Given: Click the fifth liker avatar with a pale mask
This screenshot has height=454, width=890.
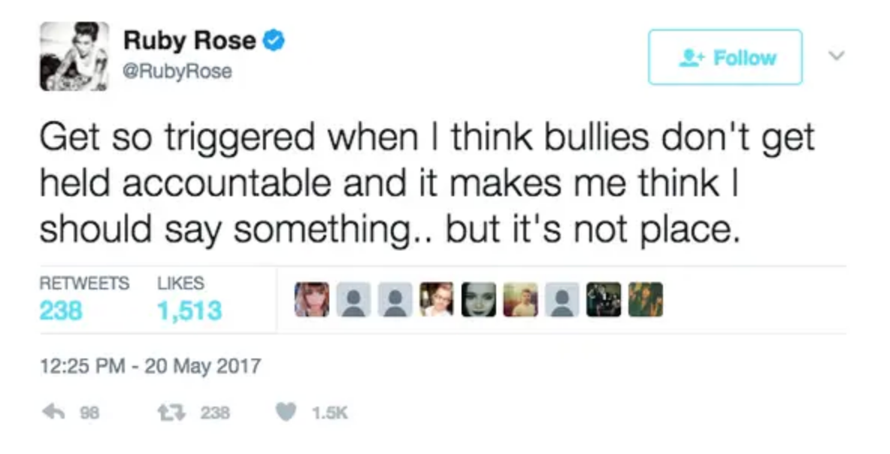Looking at the screenshot, I should (x=478, y=299).
